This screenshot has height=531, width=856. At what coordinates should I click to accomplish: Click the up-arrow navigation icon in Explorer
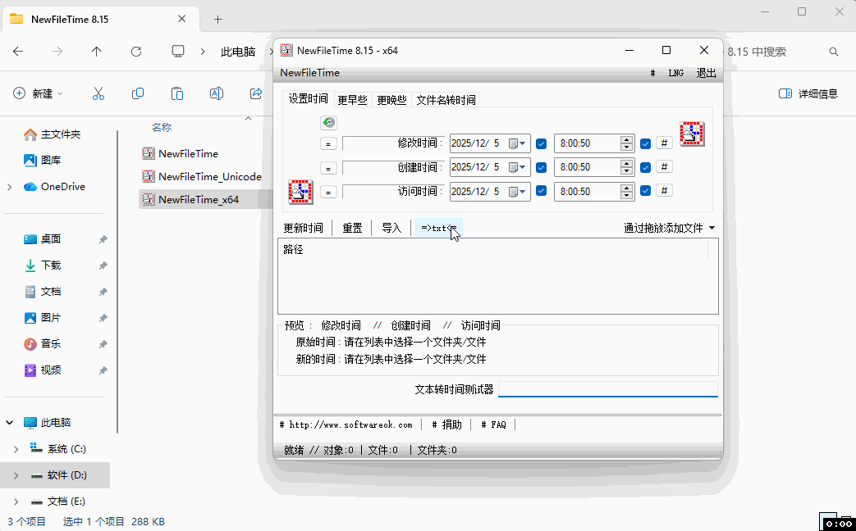(97, 52)
